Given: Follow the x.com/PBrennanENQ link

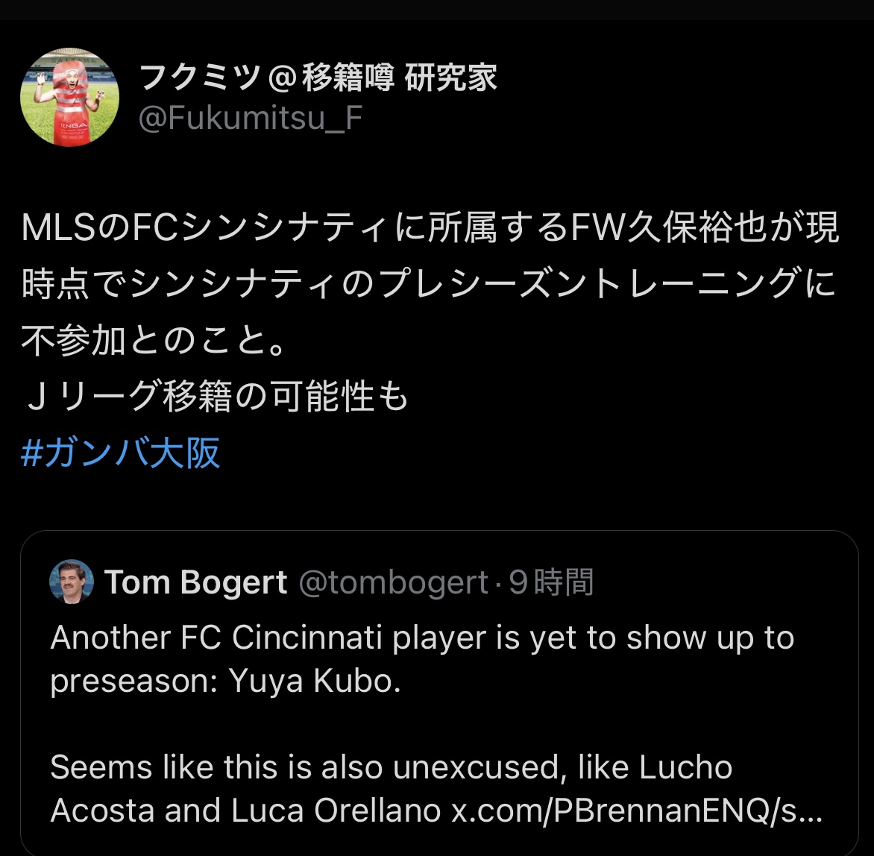Looking at the screenshot, I should tap(636, 811).
